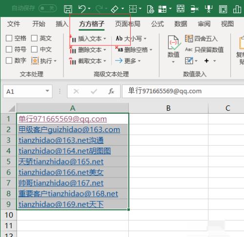Switch to the 方方格子 ribbon tab
This screenshot has height=237, width=244.
point(92,24)
